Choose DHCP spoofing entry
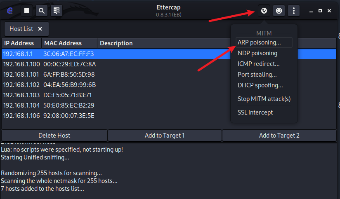 pos(260,85)
